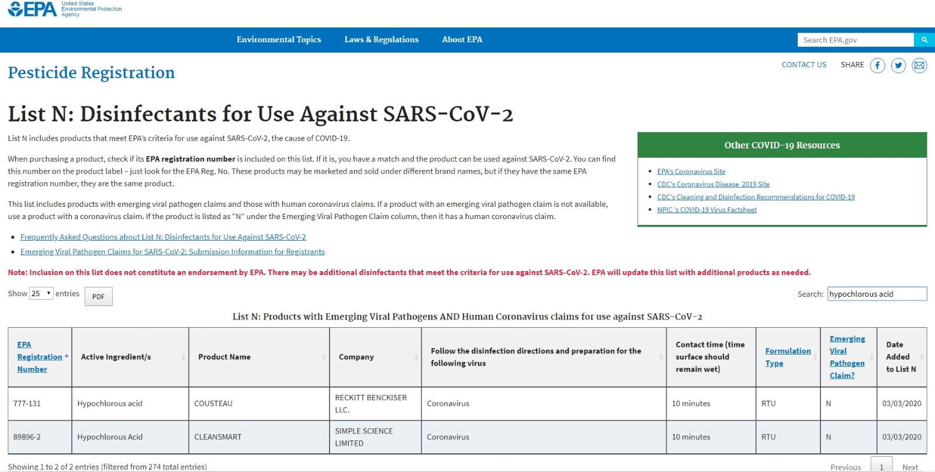
Task: Click the Search EPA.gov field
Action: click(x=856, y=40)
